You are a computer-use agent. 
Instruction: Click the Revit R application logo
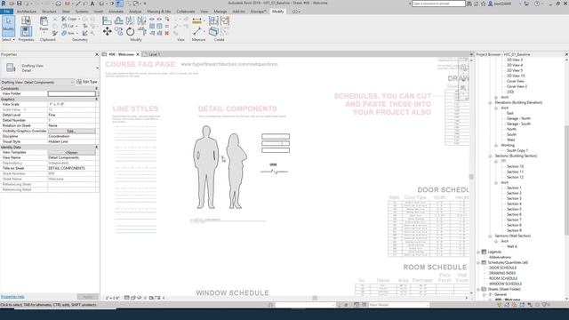point(4,4)
